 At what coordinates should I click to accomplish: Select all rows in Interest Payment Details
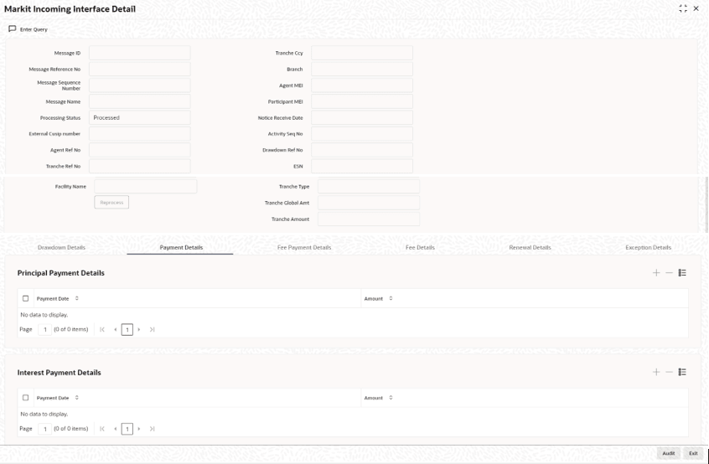(25, 398)
